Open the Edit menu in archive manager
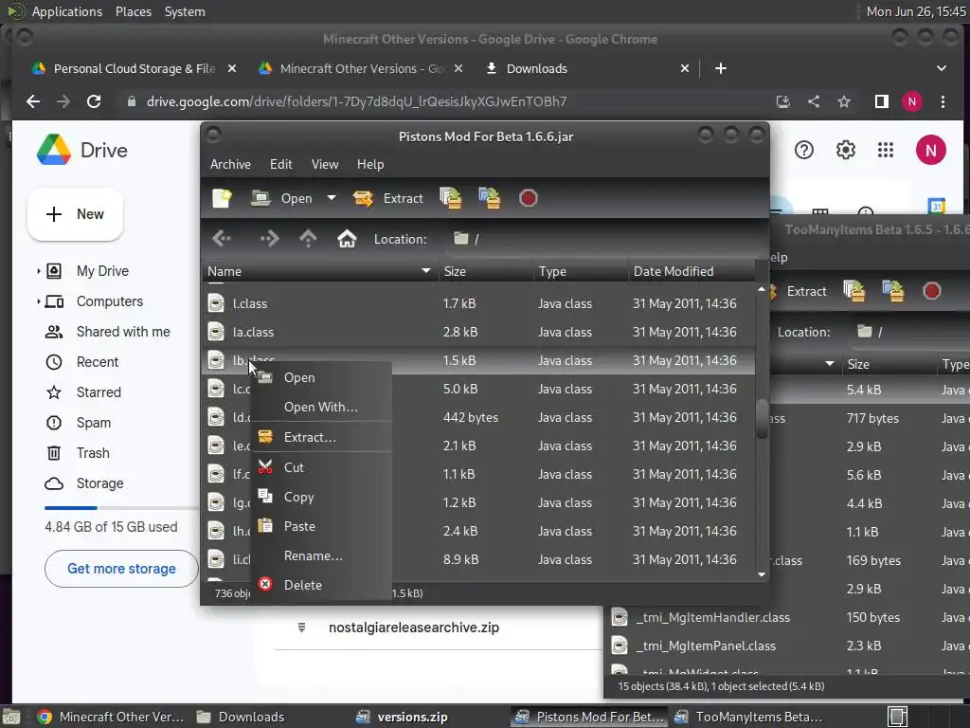The width and height of the screenshot is (970, 728). pos(280,164)
